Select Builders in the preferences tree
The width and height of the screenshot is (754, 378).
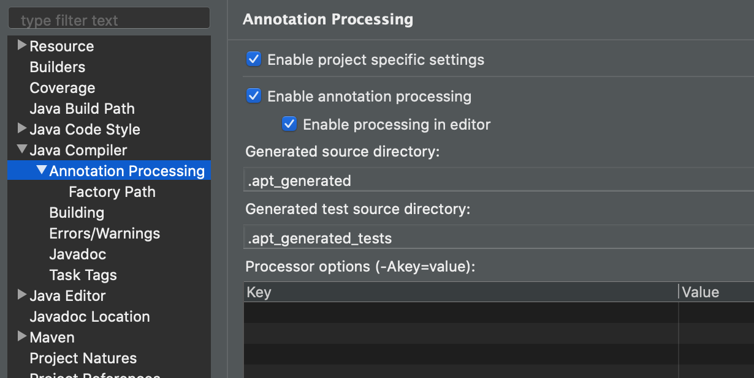click(x=58, y=67)
